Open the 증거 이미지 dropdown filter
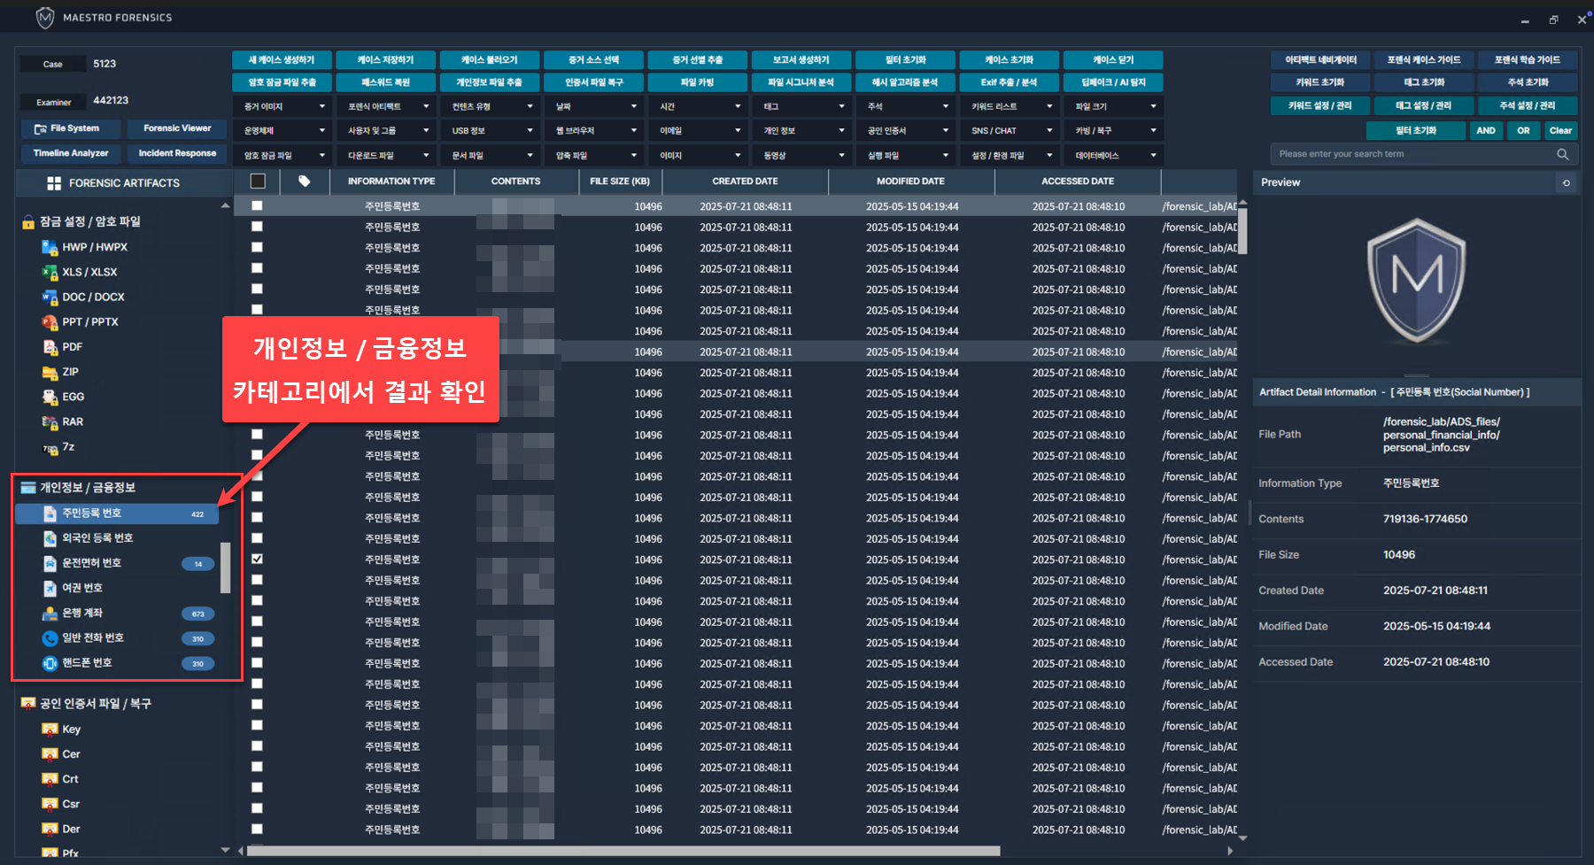The width and height of the screenshot is (1594, 865). coord(283,106)
